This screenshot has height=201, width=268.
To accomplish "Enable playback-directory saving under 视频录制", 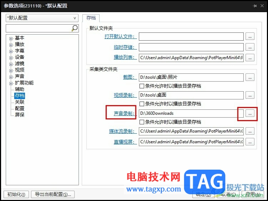I will pyautogui.click(x=142, y=104).
